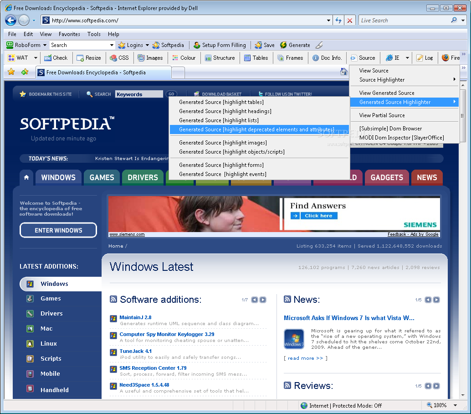
Task: Click the Add to Favorites icon
Action: [x=25, y=72]
